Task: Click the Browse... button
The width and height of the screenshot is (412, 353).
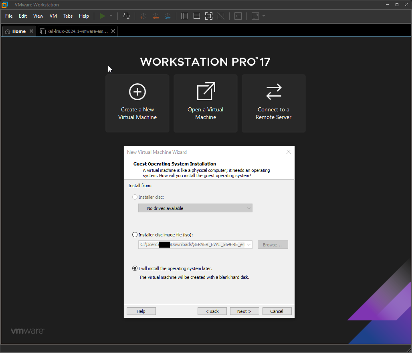Action: point(273,244)
